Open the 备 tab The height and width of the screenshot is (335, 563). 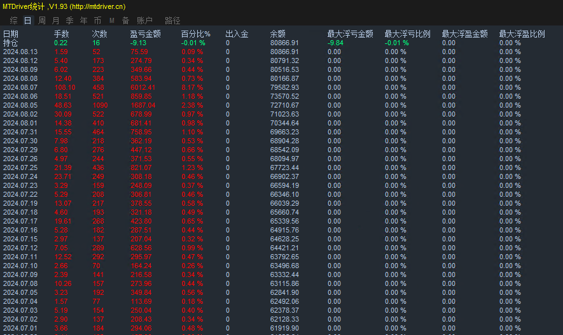point(125,20)
